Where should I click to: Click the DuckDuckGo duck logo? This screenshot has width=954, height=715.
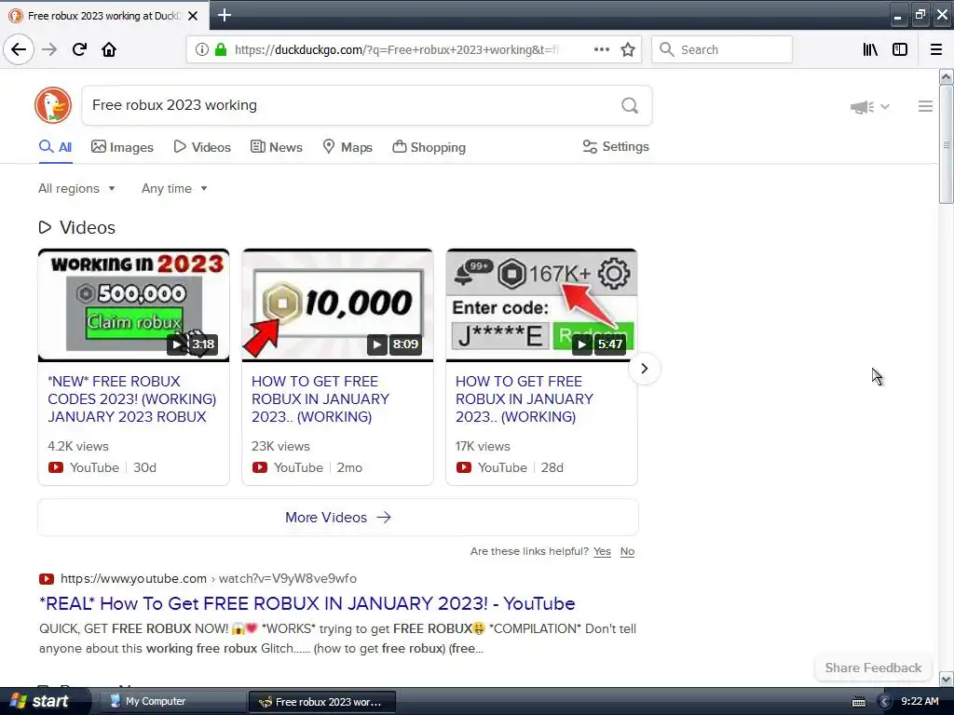coord(53,105)
